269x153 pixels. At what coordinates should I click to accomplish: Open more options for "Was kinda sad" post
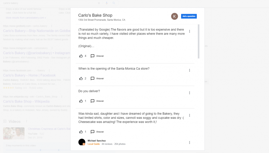click(189, 115)
